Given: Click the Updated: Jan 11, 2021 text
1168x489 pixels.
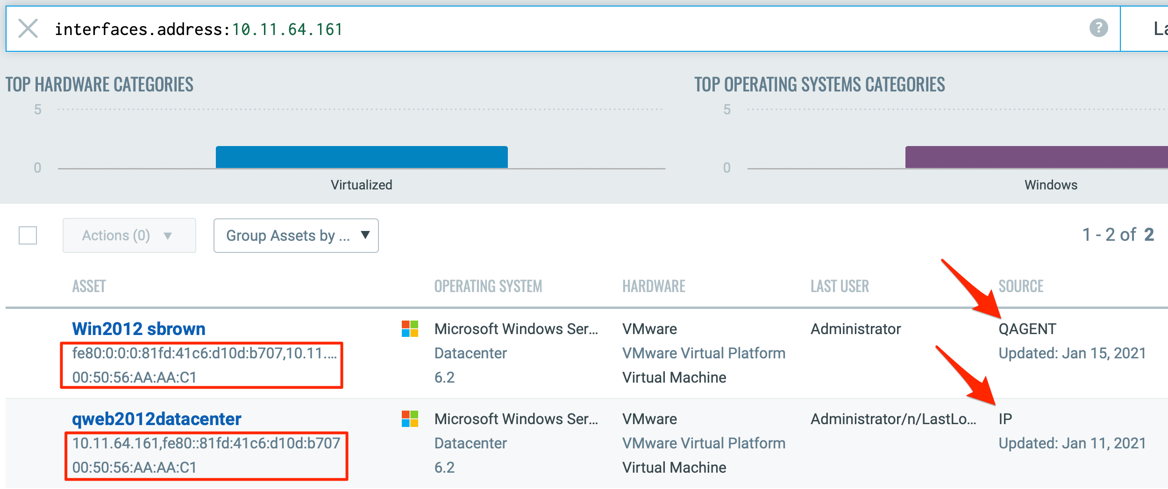Looking at the screenshot, I should click(x=1072, y=443).
